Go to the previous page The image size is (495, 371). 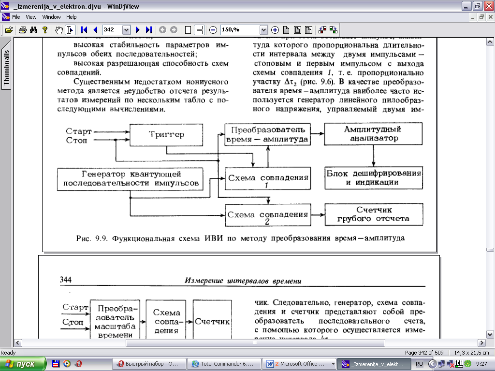point(95,29)
